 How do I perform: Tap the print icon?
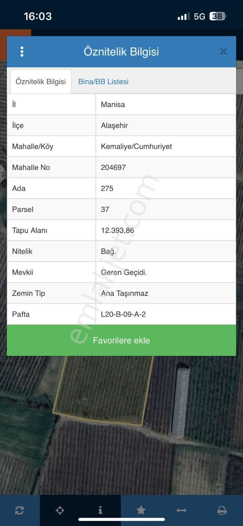click(x=222, y=510)
